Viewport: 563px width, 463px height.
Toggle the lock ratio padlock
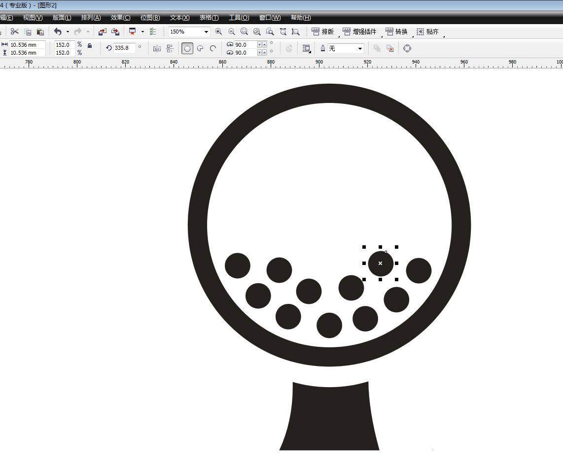pos(90,46)
